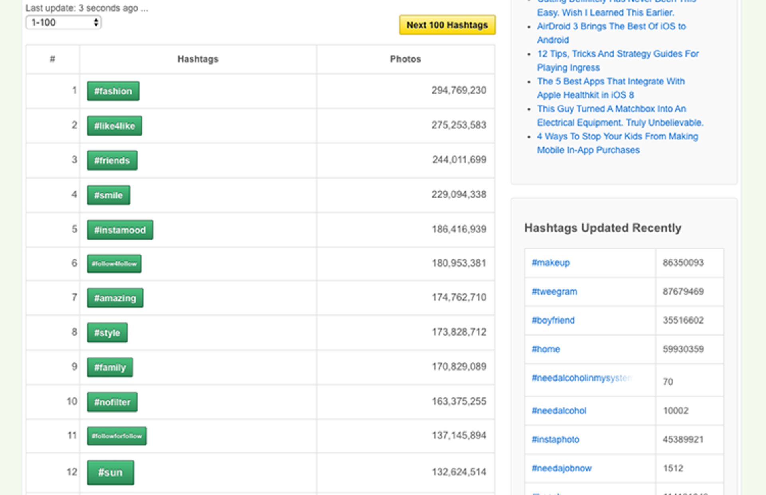The image size is (766, 495).
Task: Open the #boyfriend hashtag link
Action: tap(553, 320)
